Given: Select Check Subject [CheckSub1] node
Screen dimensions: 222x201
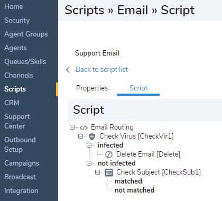Looking at the screenshot, I should click(159, 172).
